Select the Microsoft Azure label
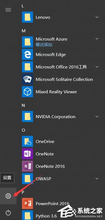 point(51,39)
